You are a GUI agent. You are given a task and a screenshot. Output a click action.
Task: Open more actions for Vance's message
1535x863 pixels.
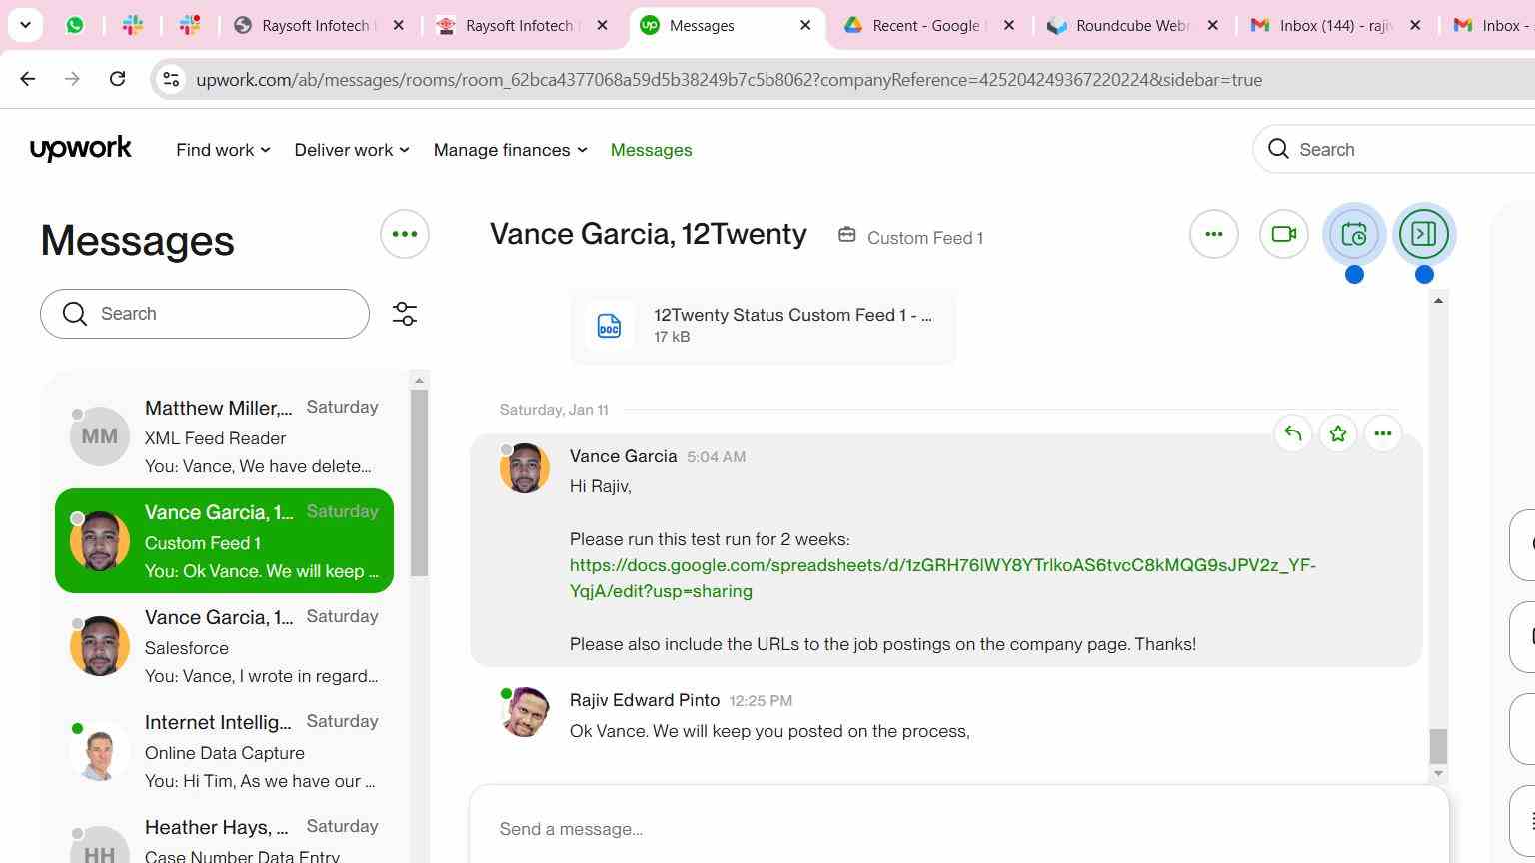click(1383, 433)
